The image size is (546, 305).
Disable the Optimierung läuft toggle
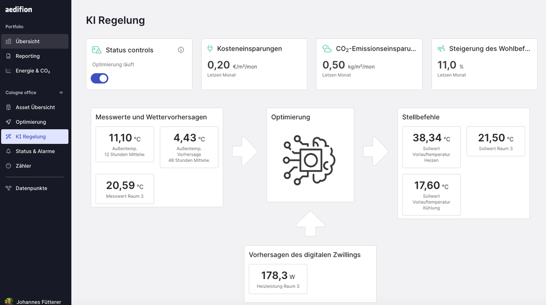point(100,78)
